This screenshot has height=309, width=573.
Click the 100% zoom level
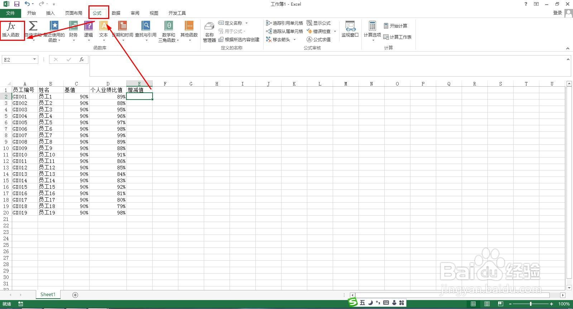pyautogui.click(x=564, y=304)
